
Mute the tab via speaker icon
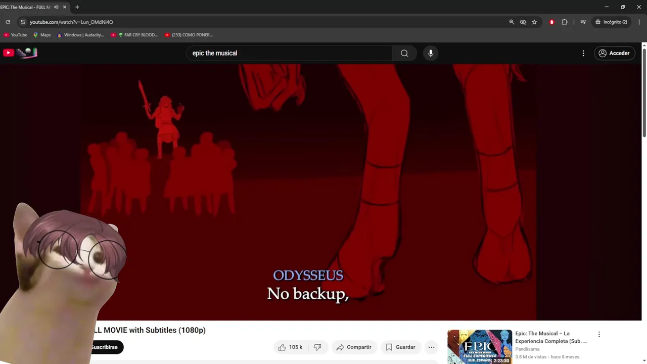pos(56,7)
